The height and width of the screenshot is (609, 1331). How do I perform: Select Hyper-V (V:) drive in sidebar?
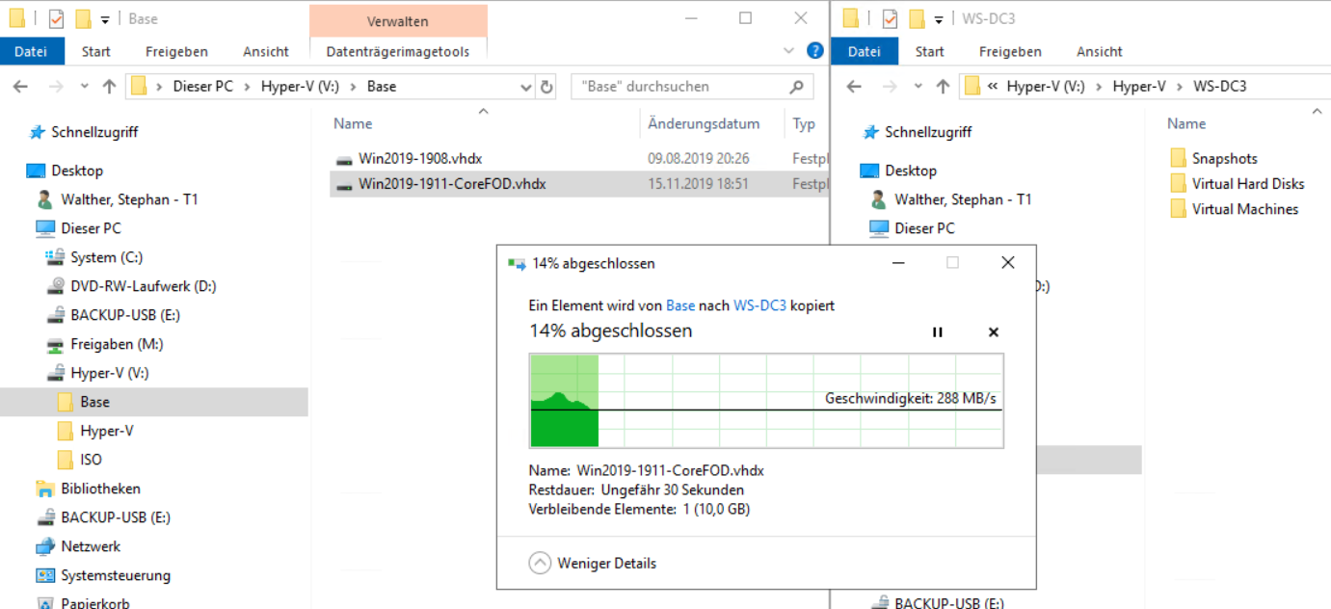coord(109,373)
